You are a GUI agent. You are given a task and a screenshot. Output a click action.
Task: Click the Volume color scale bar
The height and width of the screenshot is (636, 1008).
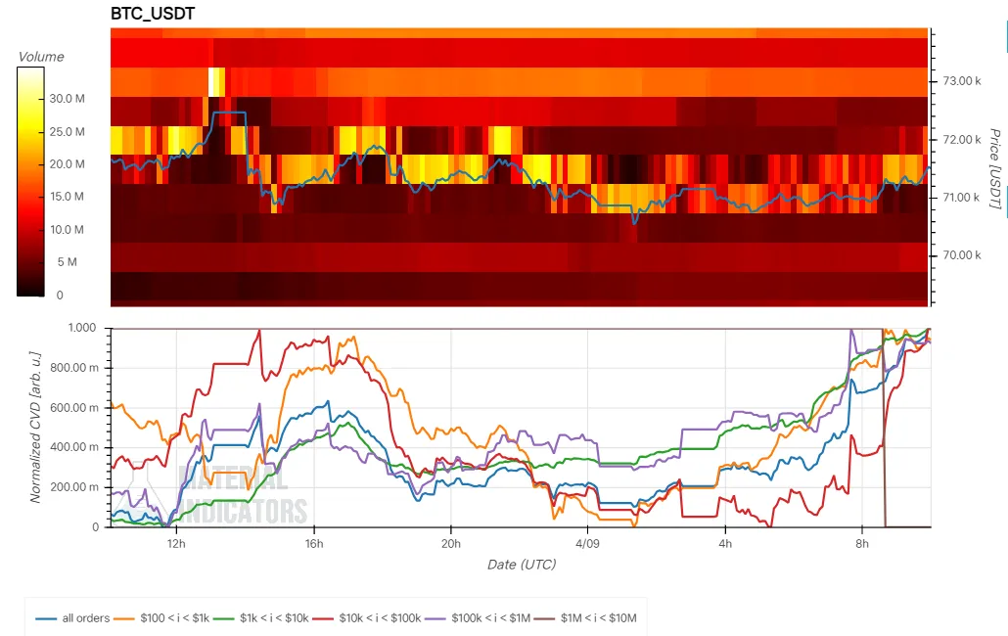[28, 182]
